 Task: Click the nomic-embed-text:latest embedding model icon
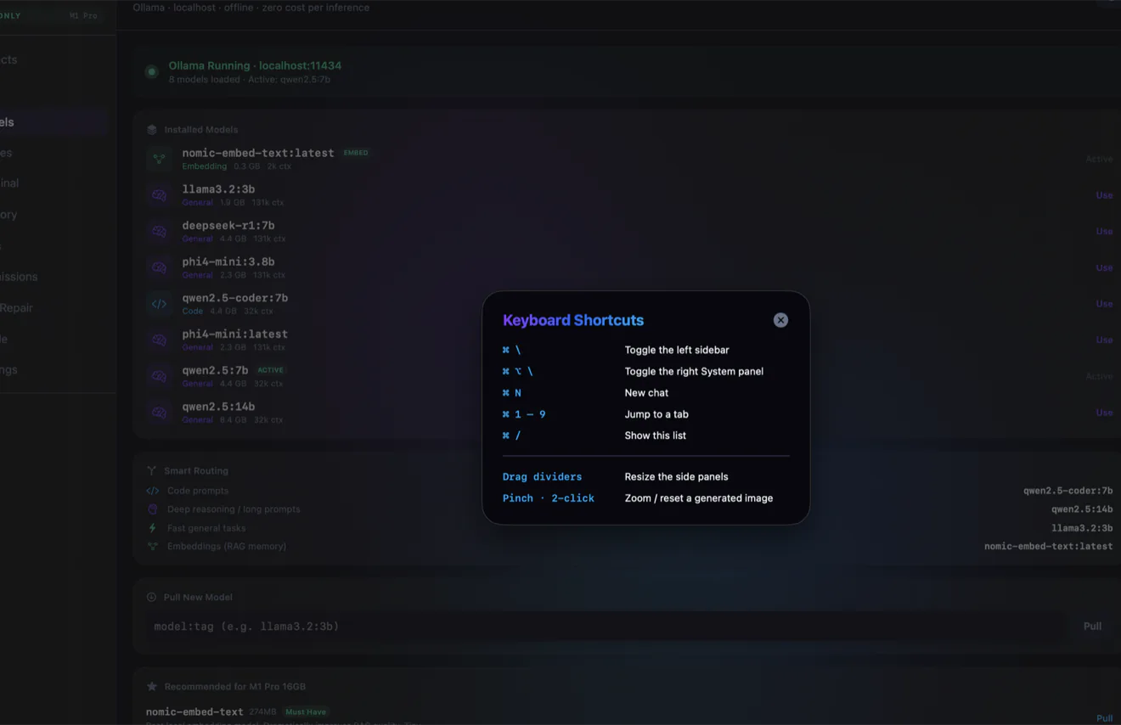pyautogui.click(x=159, y=159)
